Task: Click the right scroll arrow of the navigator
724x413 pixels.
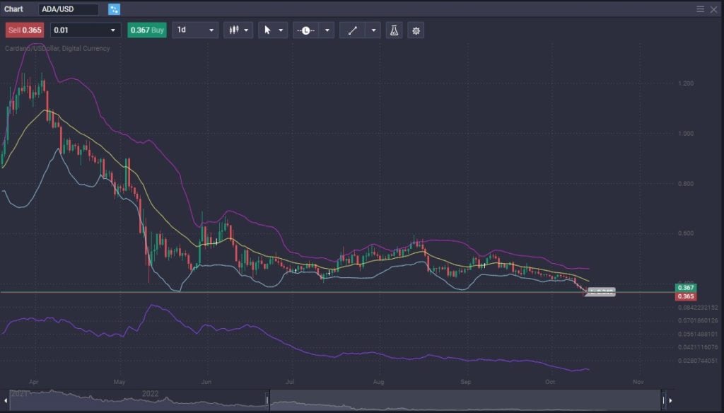Action: pyautogui.click(x=670, y=400)
